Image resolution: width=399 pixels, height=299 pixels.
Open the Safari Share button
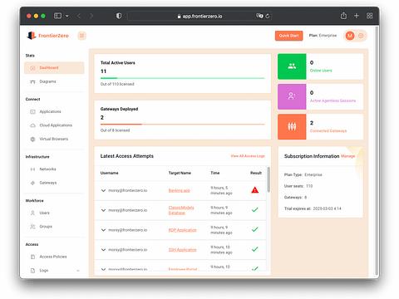click(x=343, y=16)
